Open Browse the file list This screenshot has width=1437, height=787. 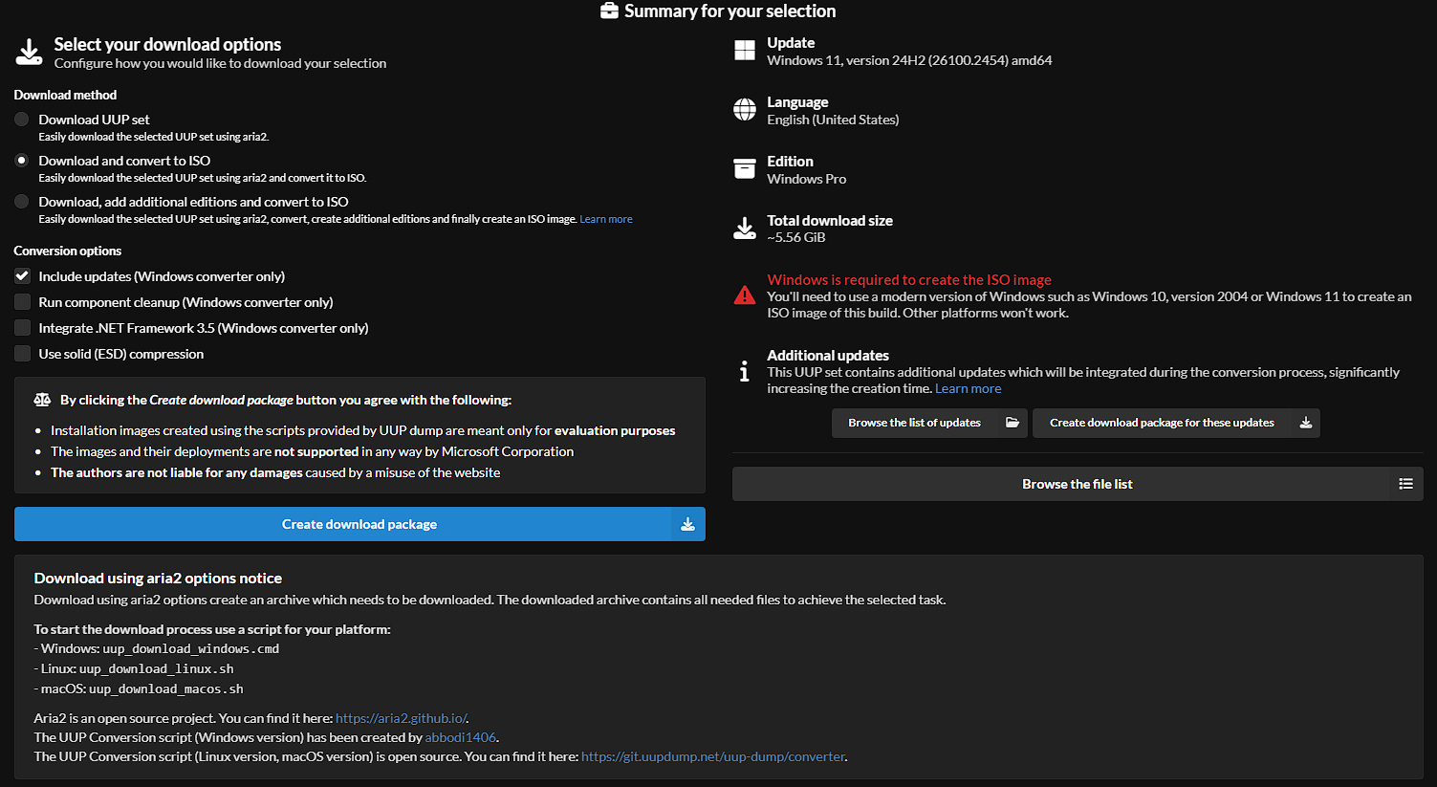coord(1077,484)
